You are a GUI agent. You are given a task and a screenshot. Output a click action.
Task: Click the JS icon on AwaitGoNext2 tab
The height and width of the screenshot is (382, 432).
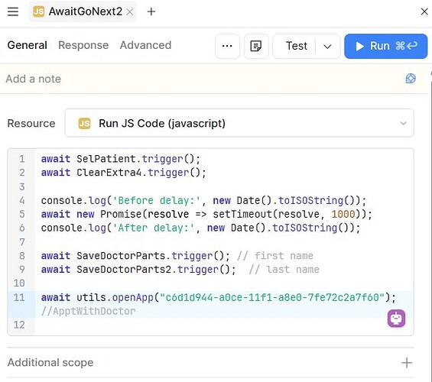coord(38,11)
